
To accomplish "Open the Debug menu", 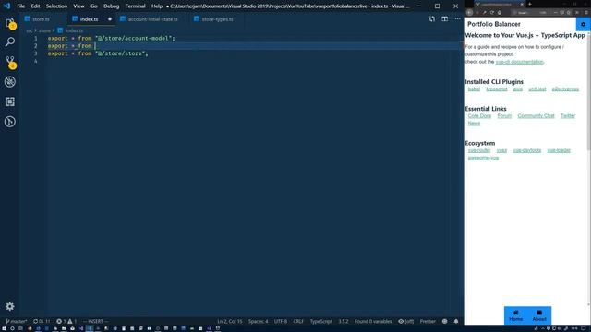I will pos(111,6).
